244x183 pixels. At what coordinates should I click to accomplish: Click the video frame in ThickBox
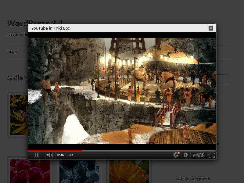(x=122, y=91)
